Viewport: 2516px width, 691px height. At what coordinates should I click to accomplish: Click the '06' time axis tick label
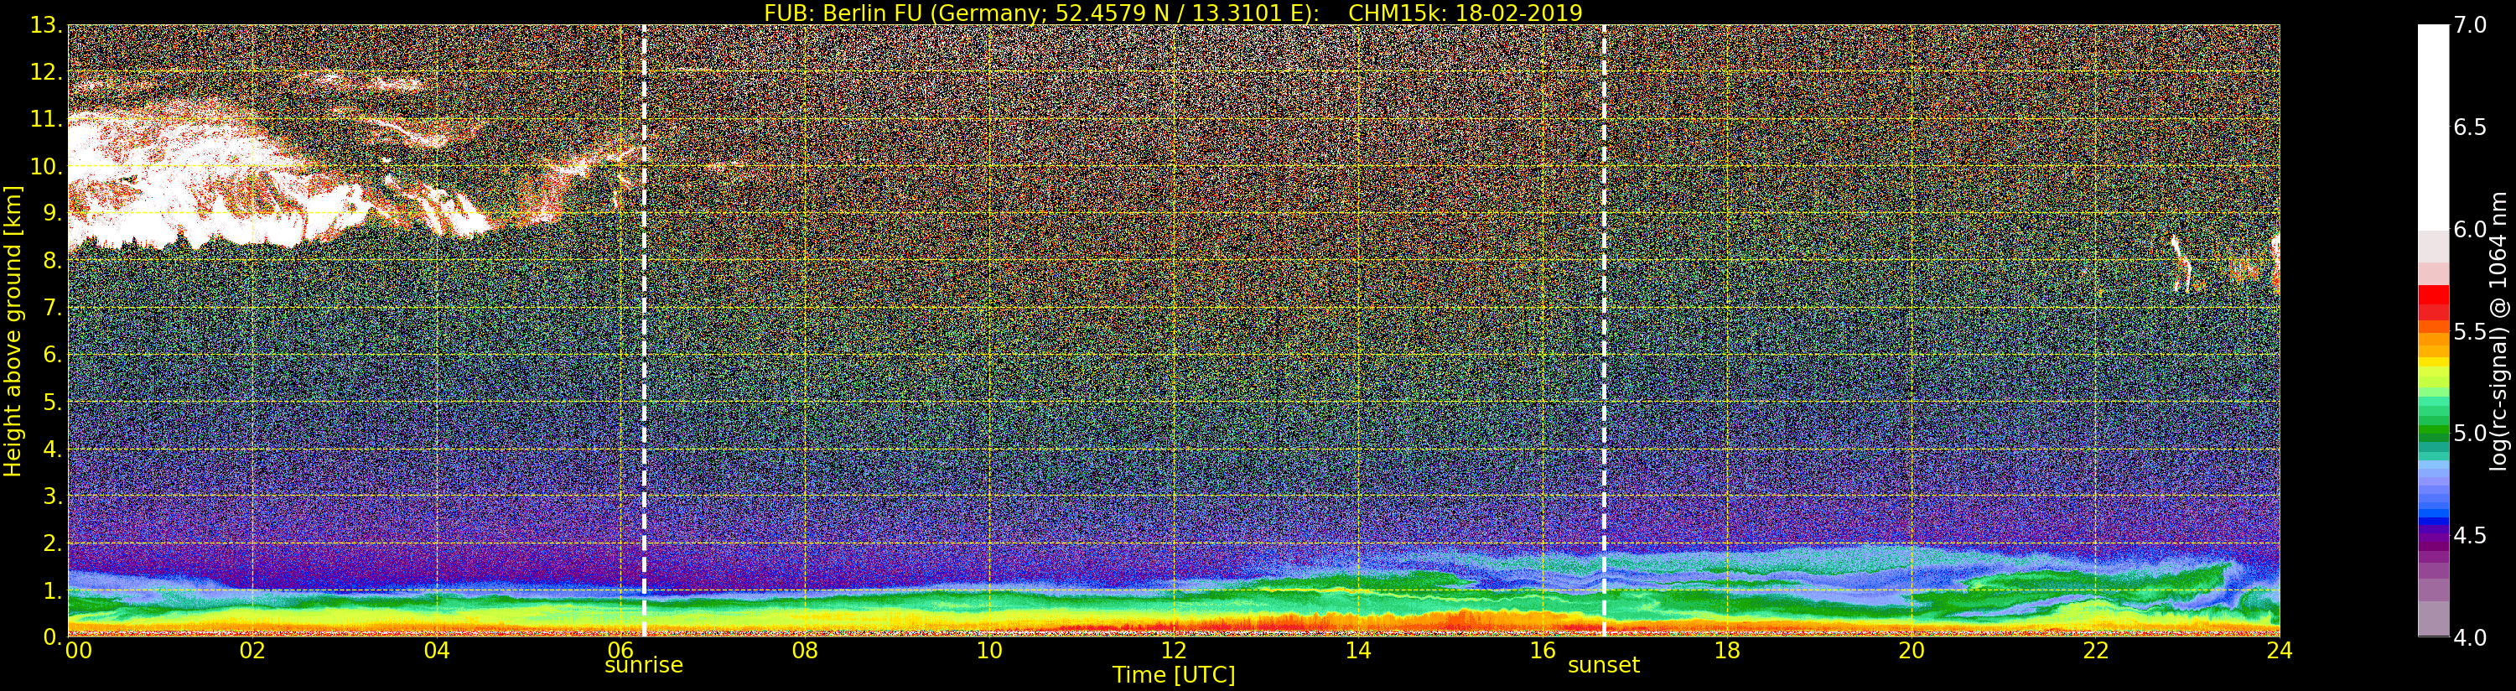620,651
